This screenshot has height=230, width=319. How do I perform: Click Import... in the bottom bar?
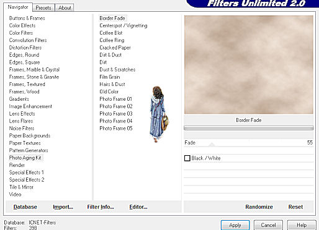(x=63, y=207)
